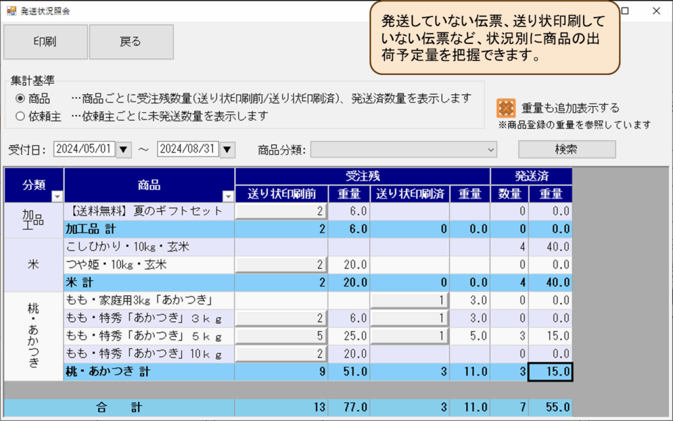
Task: Click 送り状印刷済 quantity button for もも 家庭用3kg
Action: click(409, 300)
